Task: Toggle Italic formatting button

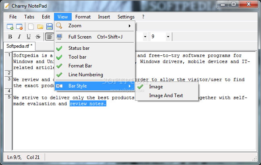Action: [x=19, y=37]
